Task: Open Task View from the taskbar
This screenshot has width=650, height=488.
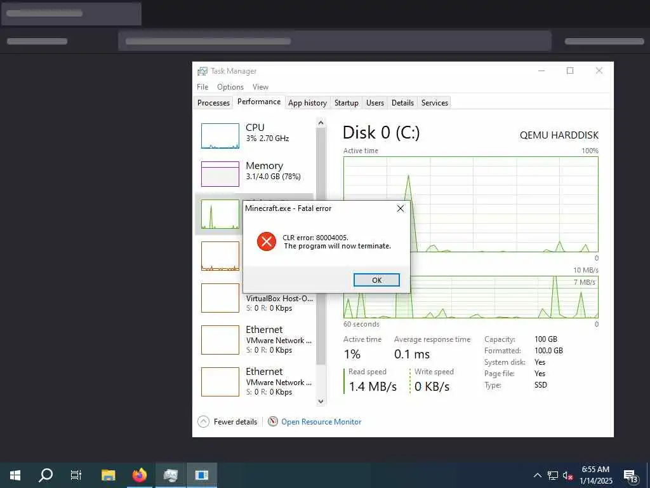Action: click(x=76, y=475)
